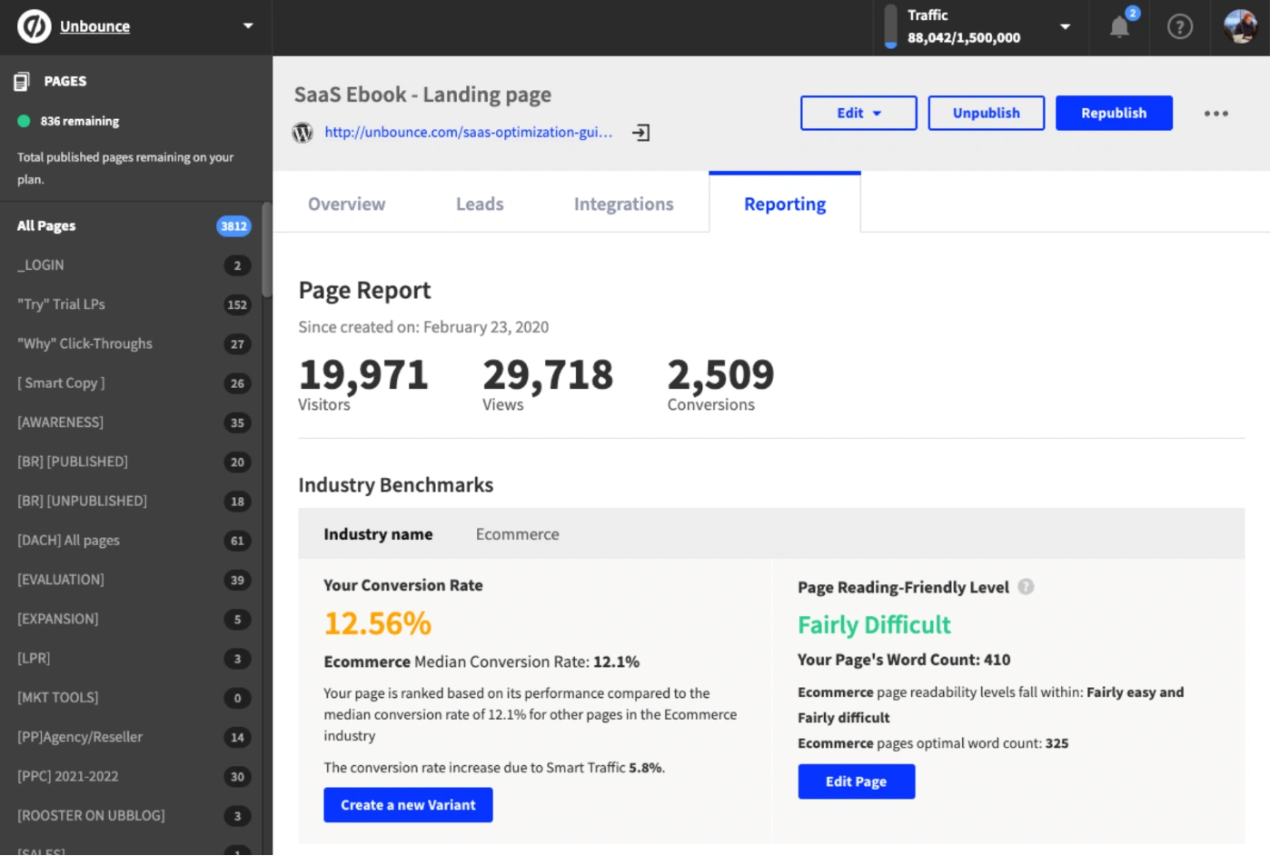Screen dimensions: 1270x856
Task: Click the Create a new Variant button
Action: coord(408,804)
